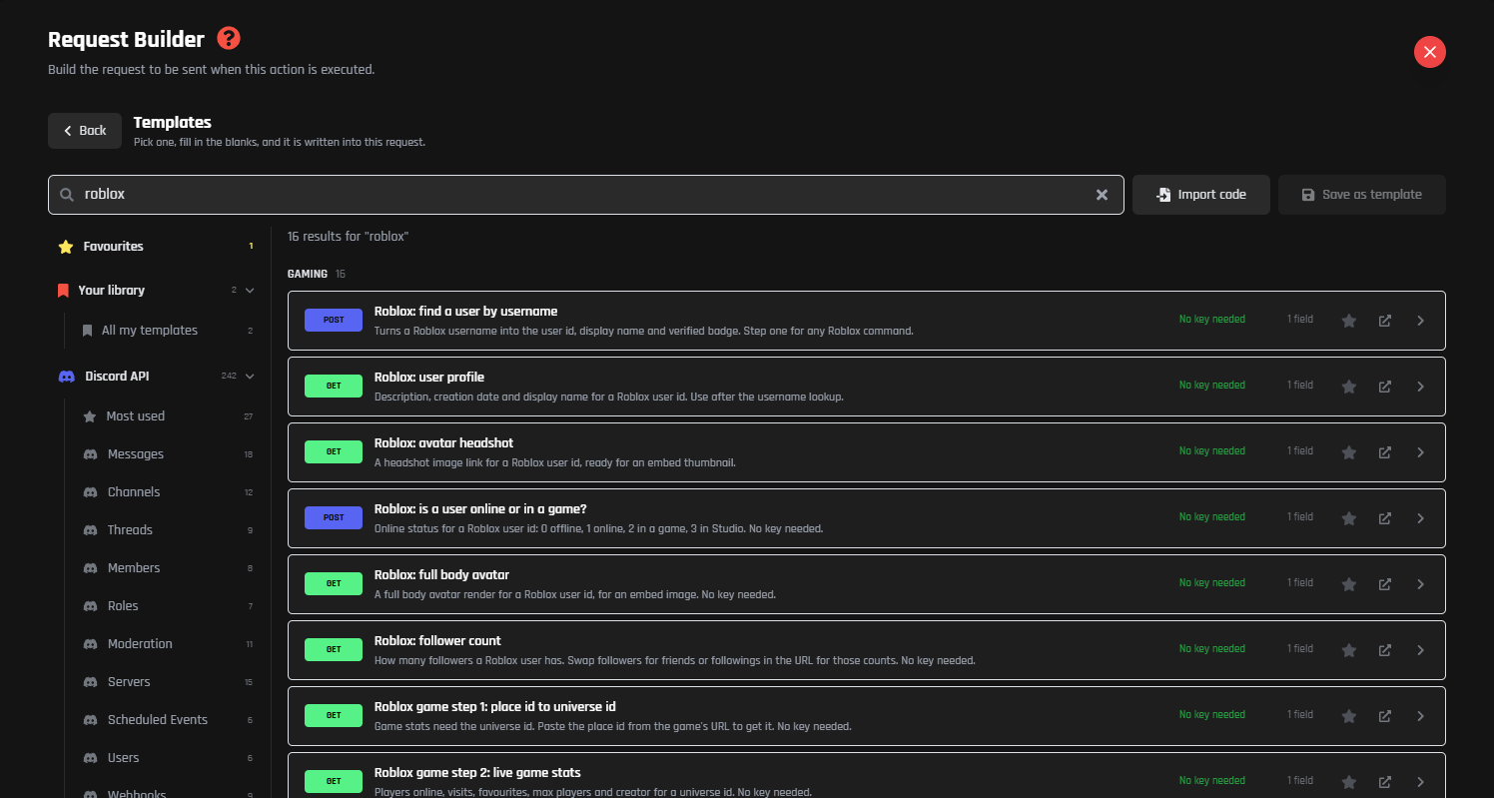Open external link for 'Roblox: full body avatar'
Viewport: 1494px width, 798px height.
[x=1385, y=584]
